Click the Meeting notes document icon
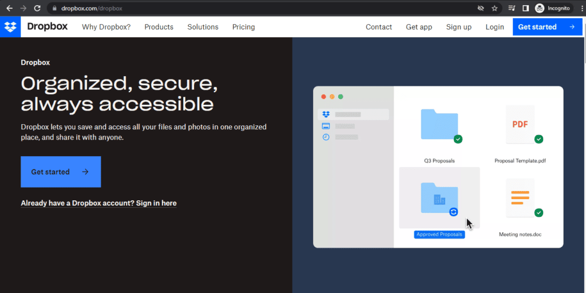Viewport: 586px width, 293px height. coord(520,197)
